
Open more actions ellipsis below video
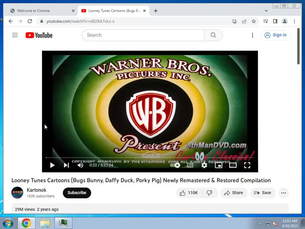[x=284, y=193]
